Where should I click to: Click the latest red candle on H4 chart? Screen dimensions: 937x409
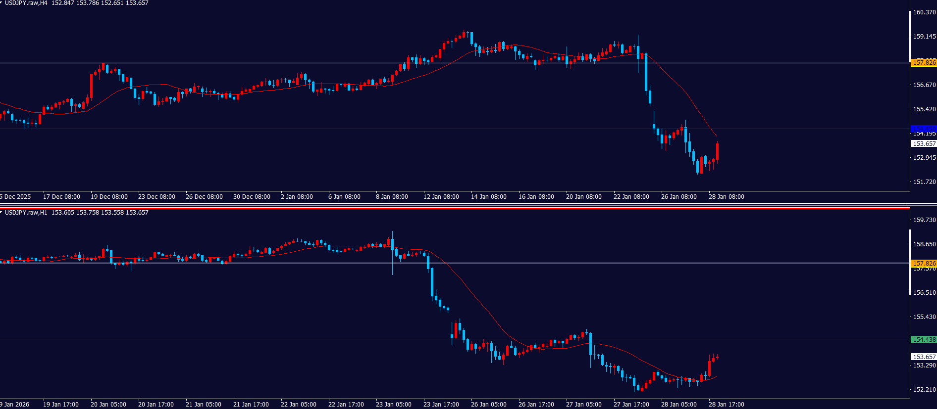click(x=718, y=151)
